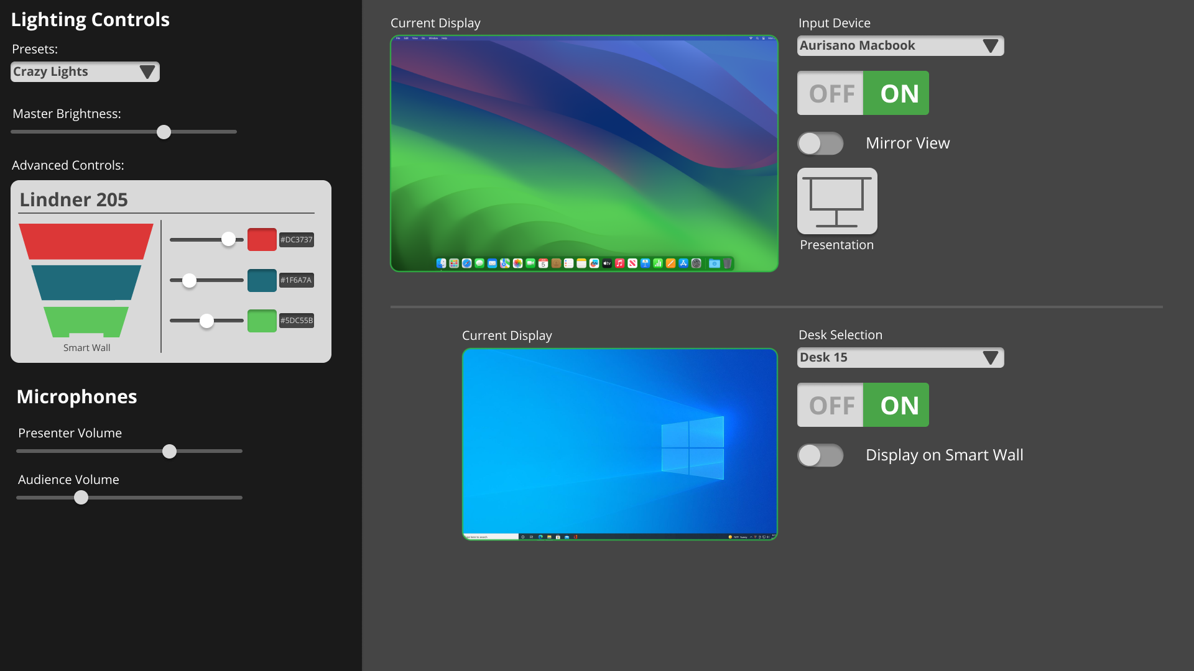This screenshot has height=671, width=1194.
Task: Click the Presets dropdown arrow icon
Action: 147,72
